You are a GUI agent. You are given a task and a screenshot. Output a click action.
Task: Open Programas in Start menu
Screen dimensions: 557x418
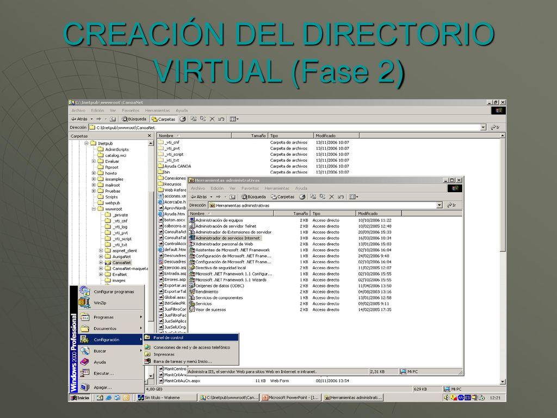pyautogui.click(x=111, y=317)
